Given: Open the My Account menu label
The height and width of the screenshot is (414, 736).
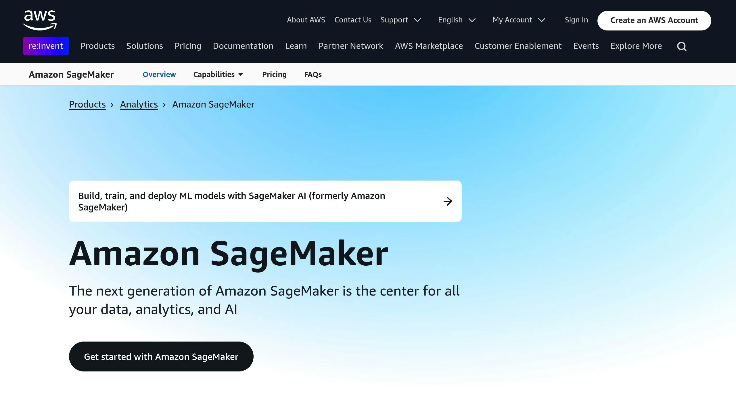Looking at the screenshot, I should point(512,20).
